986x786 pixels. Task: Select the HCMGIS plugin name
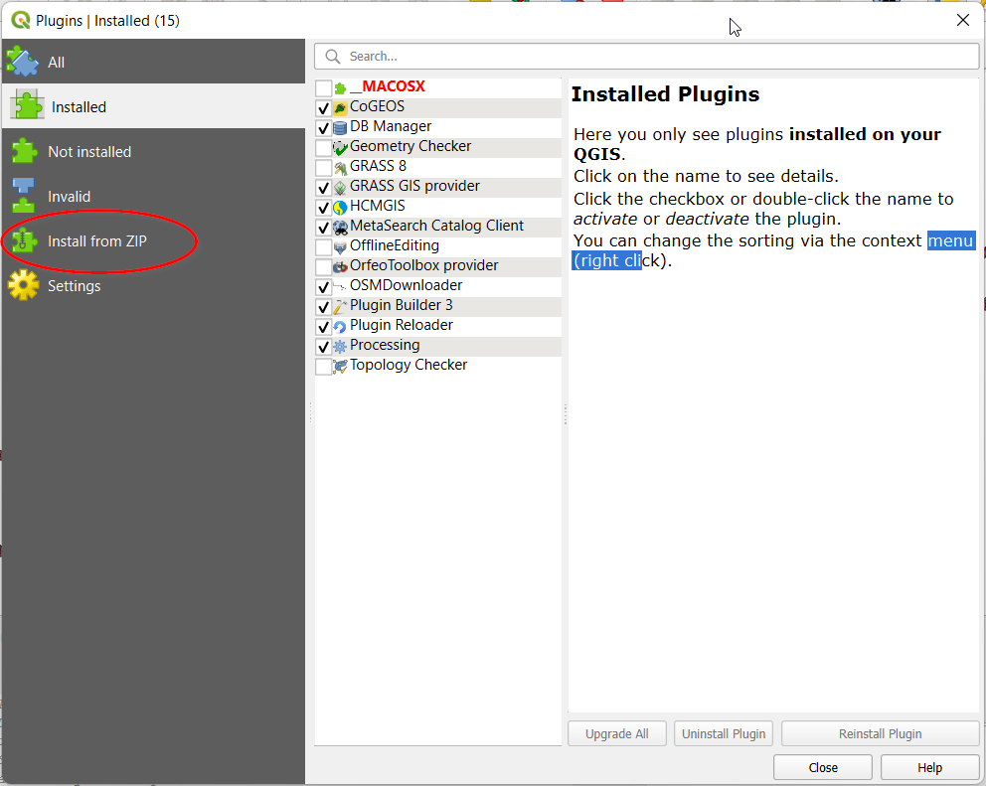click(x=378, y=206)
